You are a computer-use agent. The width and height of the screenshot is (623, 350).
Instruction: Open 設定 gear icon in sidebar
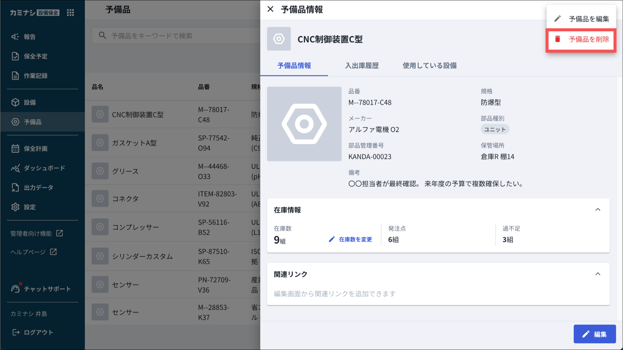pos(15,207)
